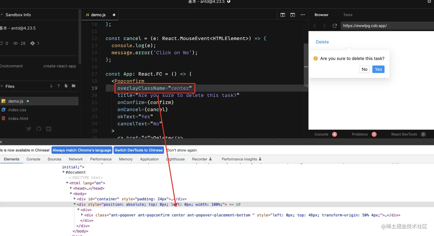Refresh the preview browser
The height and width of the screenshot is (236, 434).
(x=335, y=26)
